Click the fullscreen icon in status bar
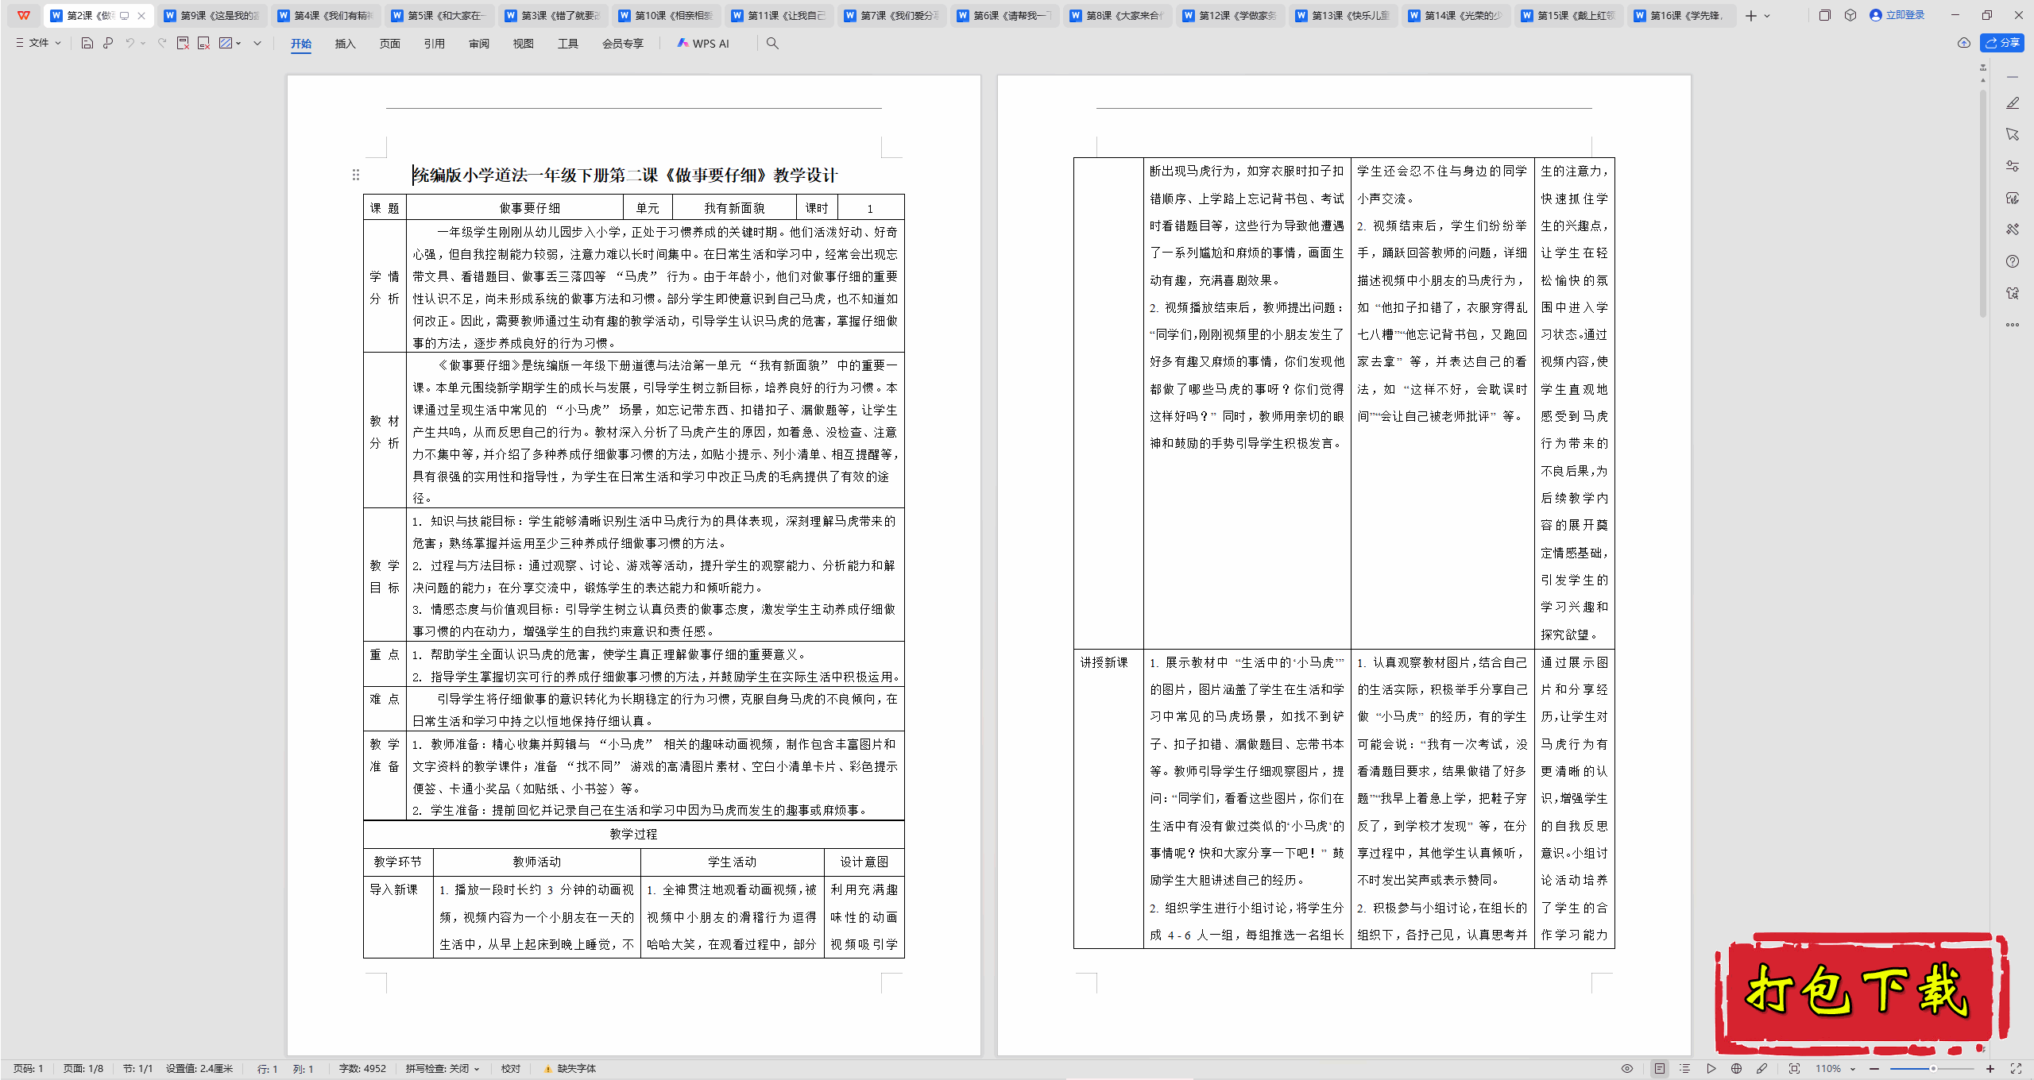This screenshot has width=2034, height=1080. [2016, 1069]
